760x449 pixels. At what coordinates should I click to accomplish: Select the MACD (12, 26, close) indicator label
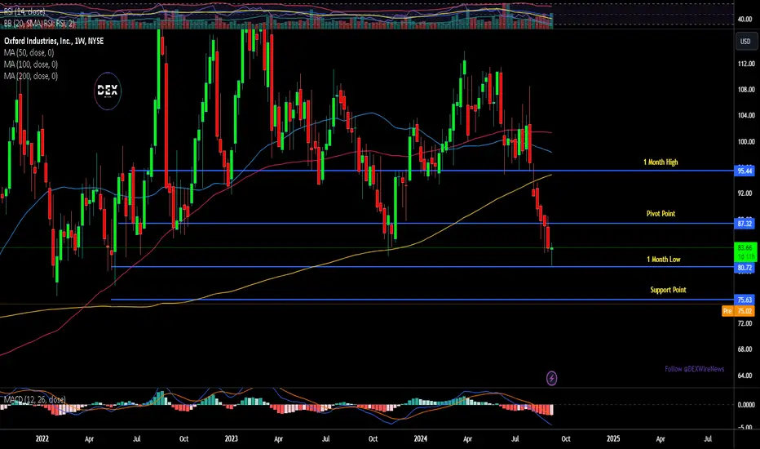coord(34,399)
